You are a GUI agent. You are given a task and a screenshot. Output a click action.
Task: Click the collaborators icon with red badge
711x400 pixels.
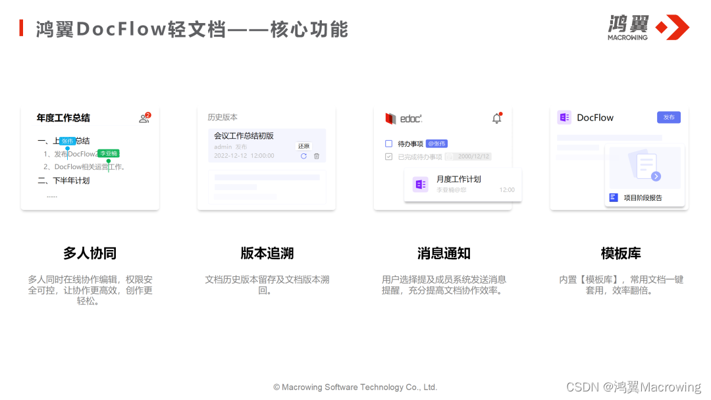[145, 118]
